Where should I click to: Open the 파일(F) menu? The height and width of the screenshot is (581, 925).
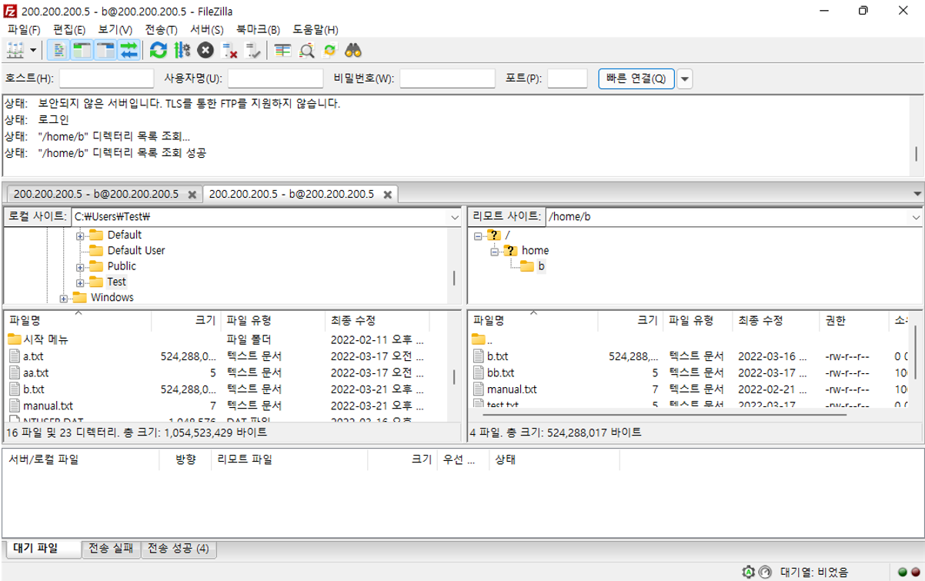coord(24,29)
